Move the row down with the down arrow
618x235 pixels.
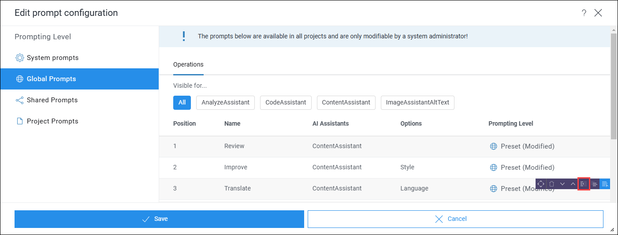pos(562,184)
